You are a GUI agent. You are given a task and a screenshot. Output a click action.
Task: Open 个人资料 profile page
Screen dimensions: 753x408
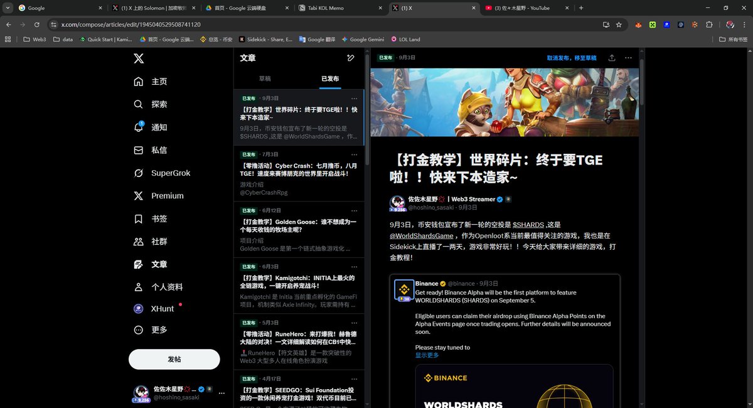tap(158, 287)
